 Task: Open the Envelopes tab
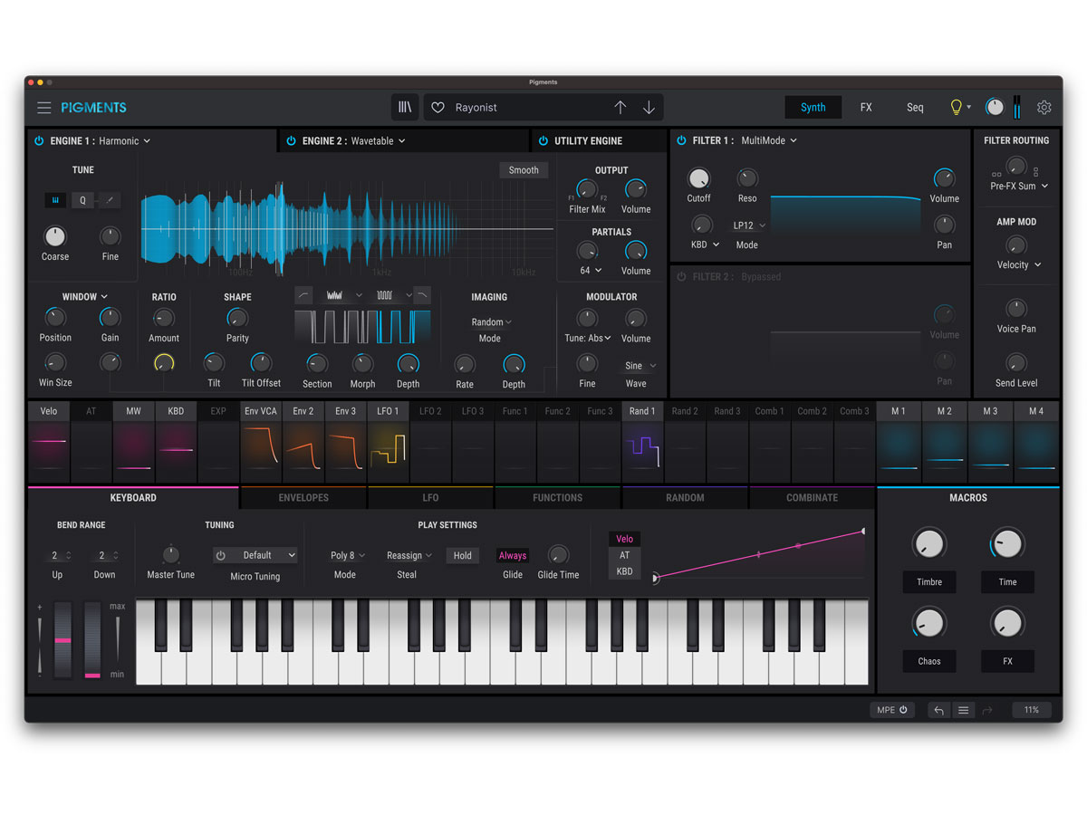click(303, 497)
